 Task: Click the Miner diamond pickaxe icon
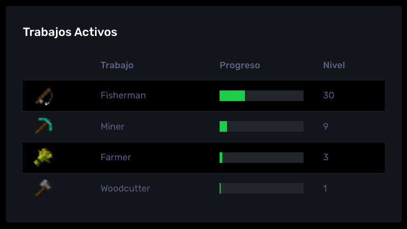(44, 126)
